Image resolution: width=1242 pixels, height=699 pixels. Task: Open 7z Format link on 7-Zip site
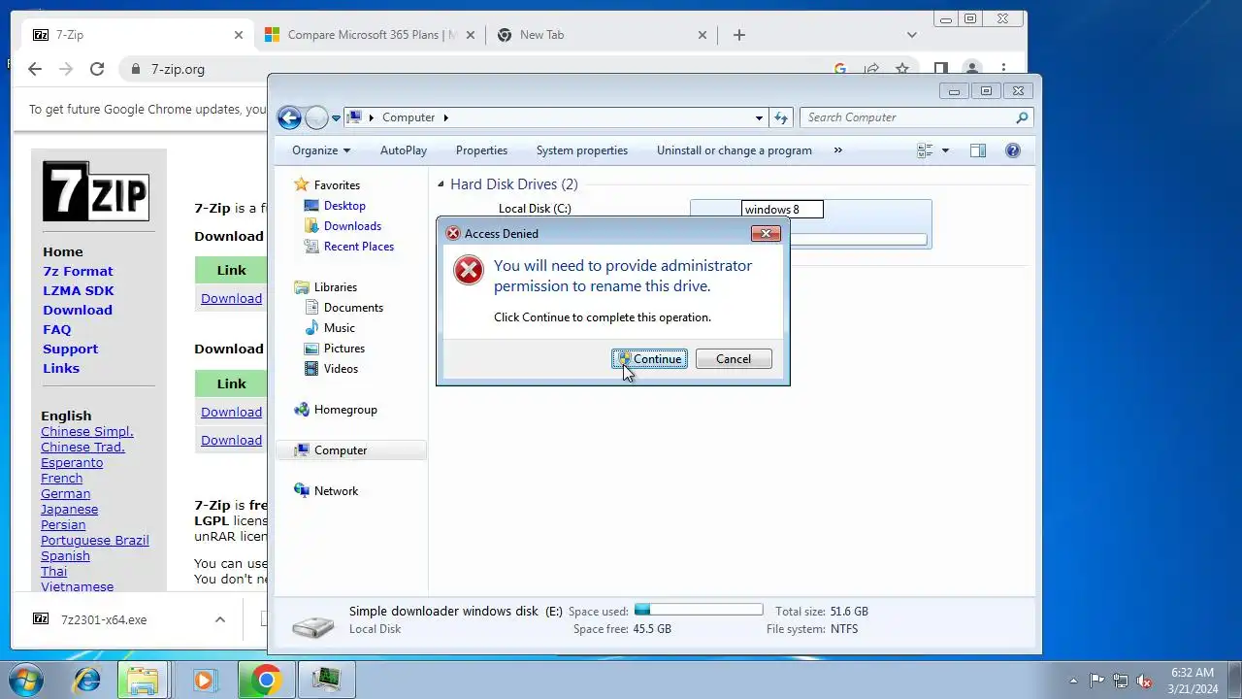pos(78,272)
